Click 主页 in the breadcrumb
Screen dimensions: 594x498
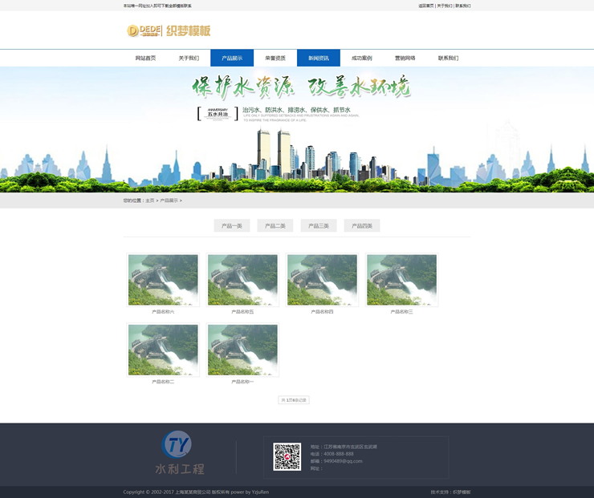149,200
